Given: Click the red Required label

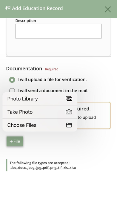Looking at the screenshot, I should [52, 69].
